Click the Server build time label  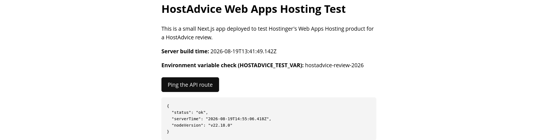(185, 51)
